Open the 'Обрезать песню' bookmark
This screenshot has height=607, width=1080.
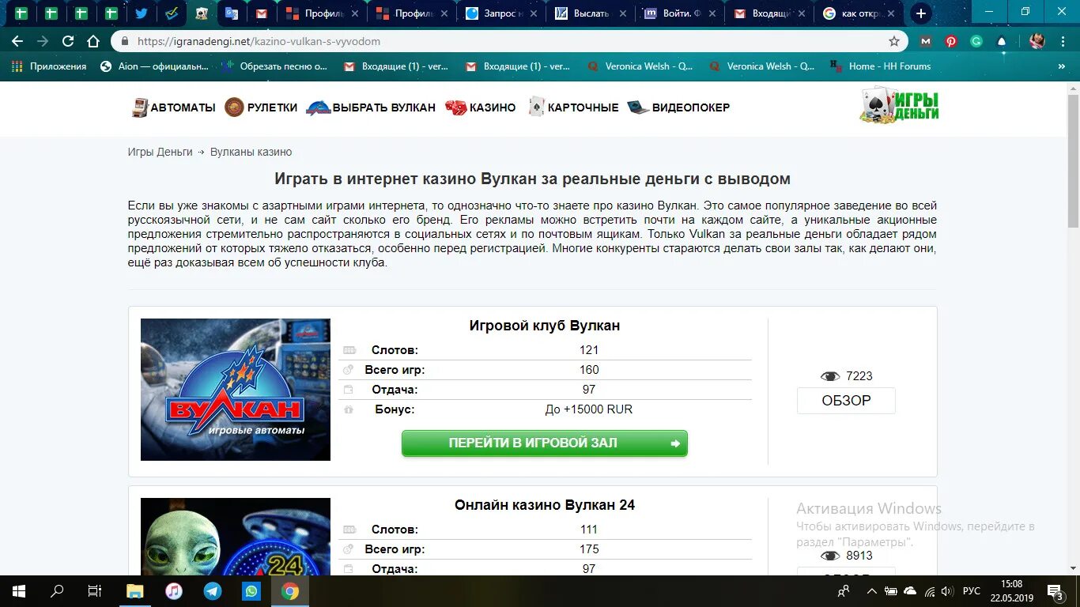pyautogui.click(x=275, y=66)
